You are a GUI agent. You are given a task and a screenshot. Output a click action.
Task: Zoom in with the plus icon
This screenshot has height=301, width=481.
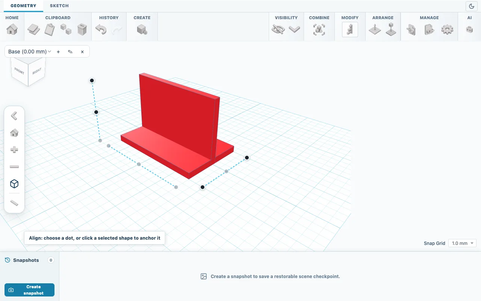click(14, 149)
